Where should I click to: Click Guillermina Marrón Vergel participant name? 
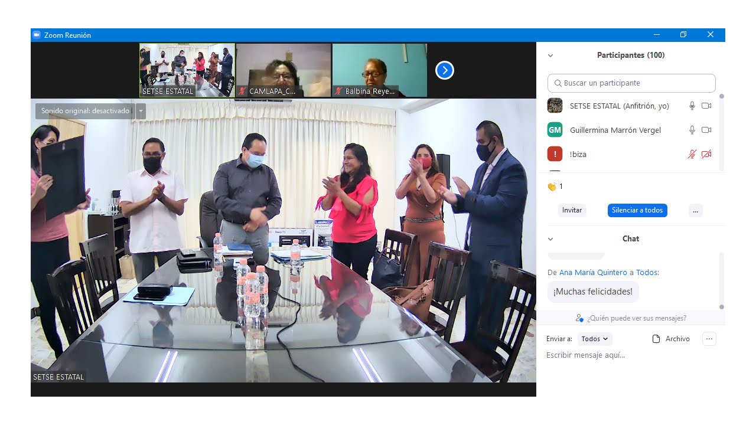click(615, 130)
